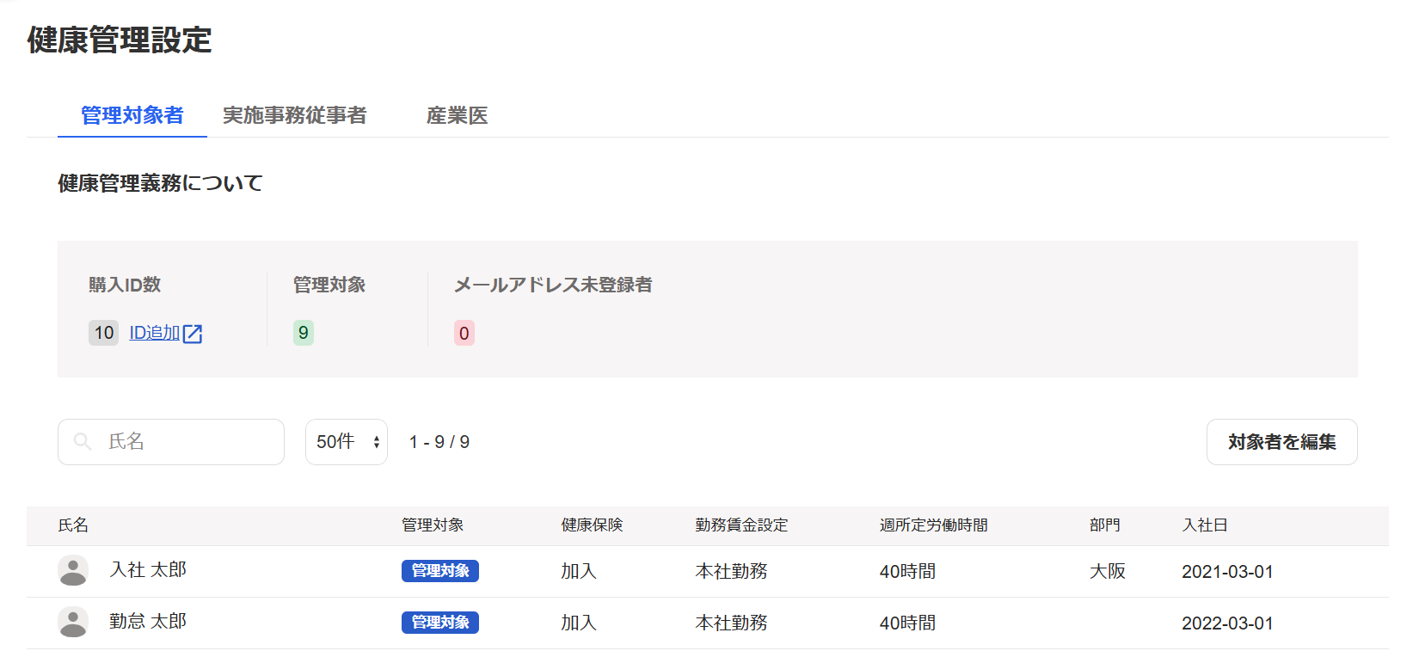Click the 管理対象 count 9 badge
The width and height of the screenshot is (1419, 657).
[x=304, y=333]
